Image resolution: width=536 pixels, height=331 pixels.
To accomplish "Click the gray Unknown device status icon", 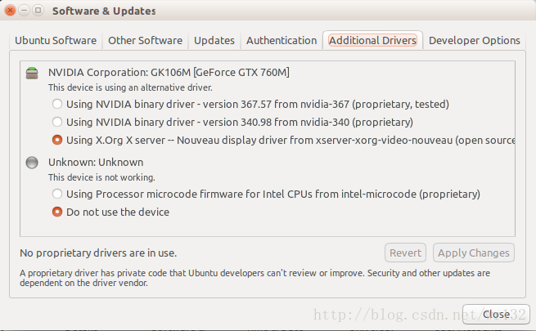I will (32, 163).
